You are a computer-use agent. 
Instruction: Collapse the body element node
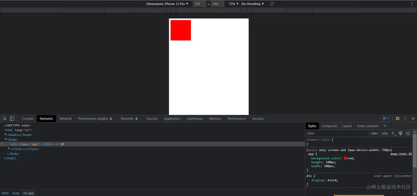pos(6,139)
